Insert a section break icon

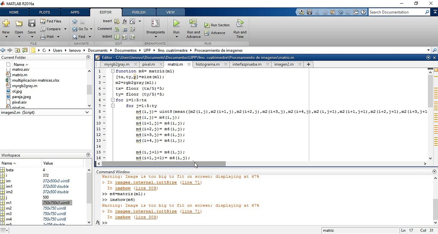(117, 21)
